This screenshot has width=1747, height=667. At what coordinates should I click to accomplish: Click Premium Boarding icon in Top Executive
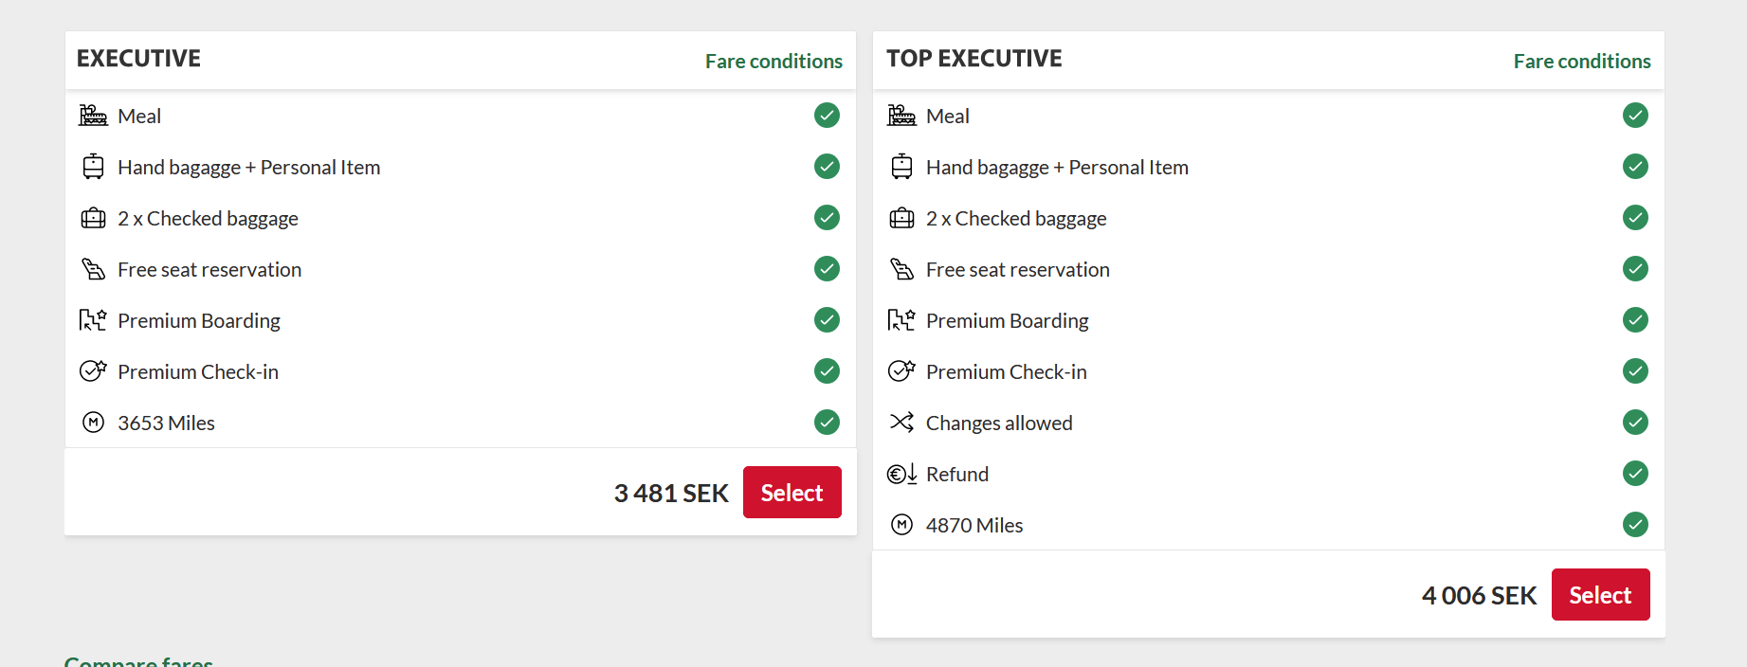tap(901, 320)
